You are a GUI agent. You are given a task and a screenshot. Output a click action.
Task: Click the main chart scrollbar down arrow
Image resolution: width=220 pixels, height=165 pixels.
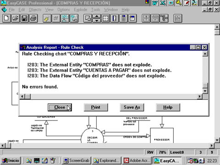[217, 140]
